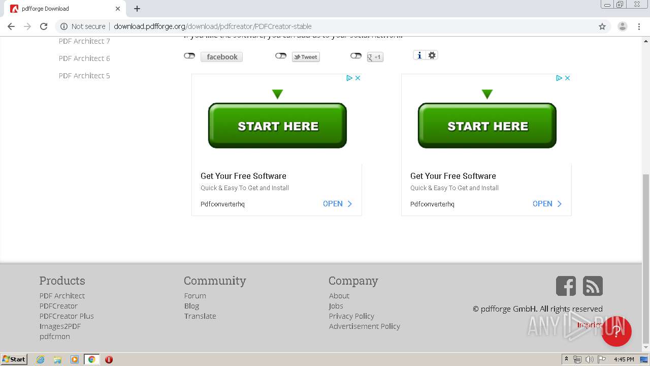Enable the Google +1 share toggle

[x=356, y=56]
